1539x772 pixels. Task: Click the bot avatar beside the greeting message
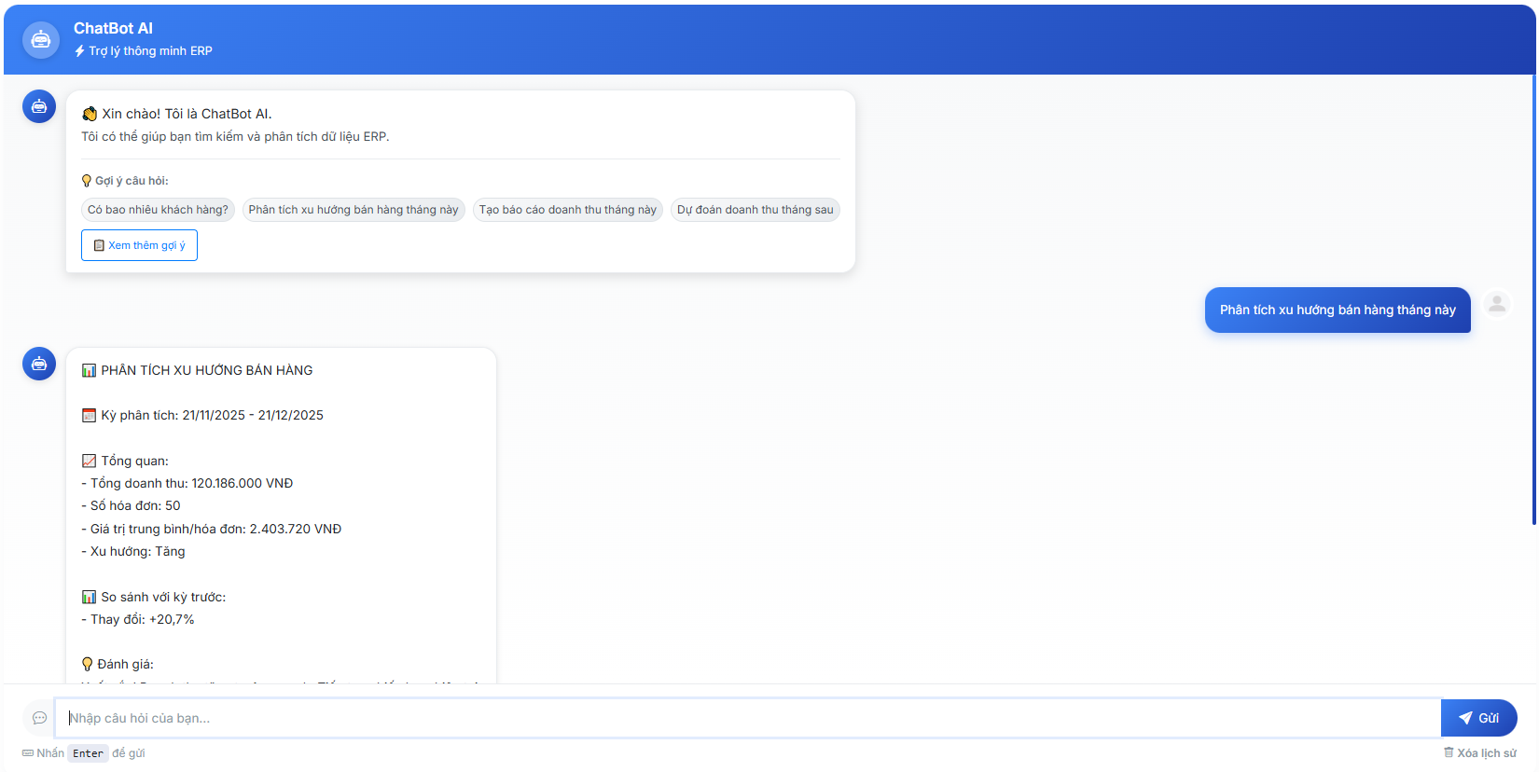[x=39, y=106]
